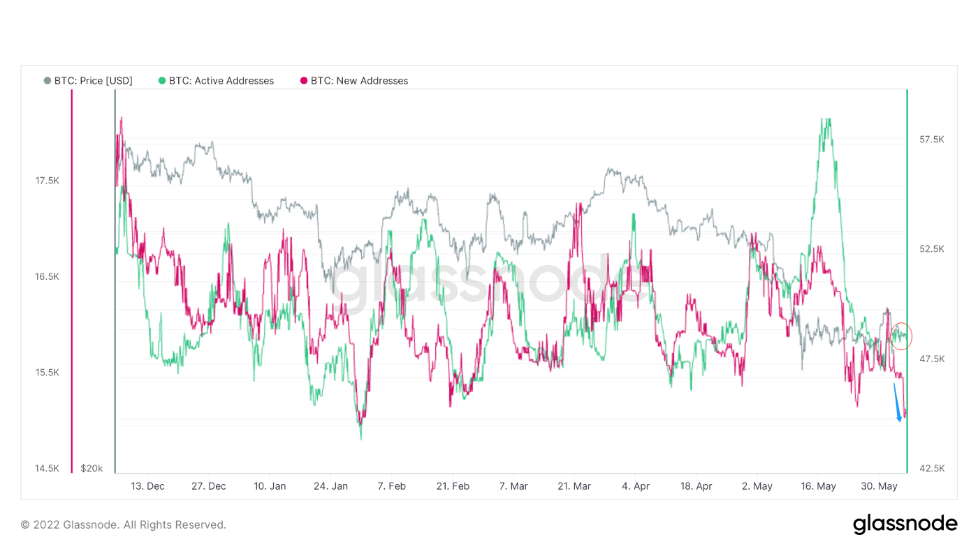Toggle the 'BTC: New Addresses' legend label
The height and width of the screenshot is (549, 978).
[x=359, y=81]
